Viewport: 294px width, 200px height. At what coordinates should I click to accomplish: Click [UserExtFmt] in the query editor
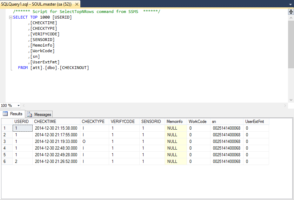(45, 62)
